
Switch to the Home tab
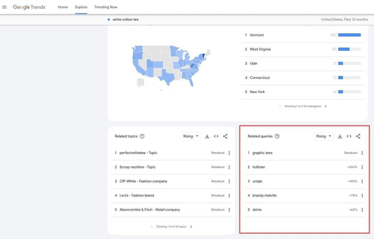click(x=63, y=7)
